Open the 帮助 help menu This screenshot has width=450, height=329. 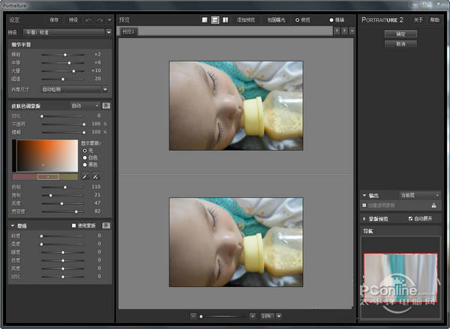[x=434, y=19]
